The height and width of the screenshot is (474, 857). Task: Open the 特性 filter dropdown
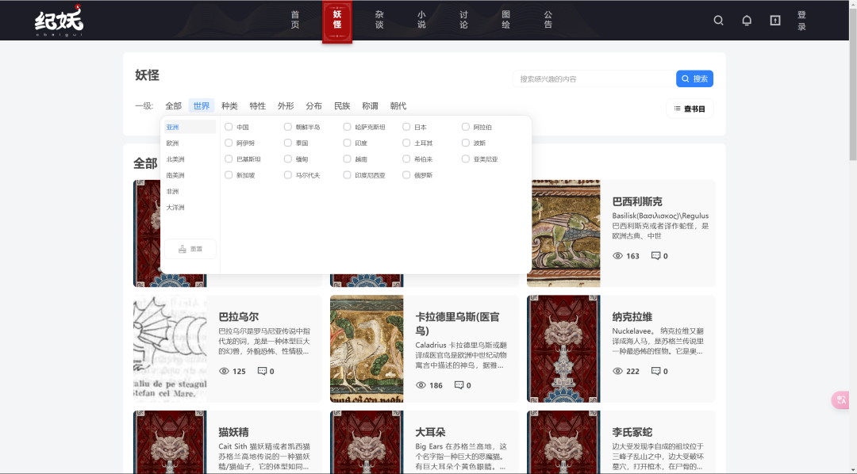pos(257,106)
